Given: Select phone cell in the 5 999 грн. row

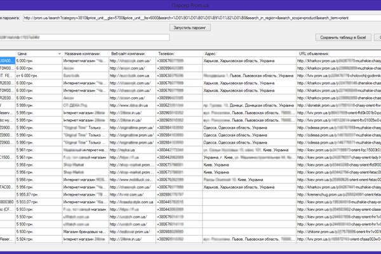Looking at the screenshot, I should point(179,105).
